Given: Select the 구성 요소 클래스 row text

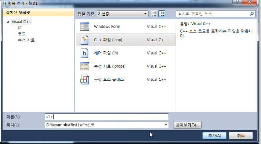Looking at the screenshot, I should coord(109,79).
